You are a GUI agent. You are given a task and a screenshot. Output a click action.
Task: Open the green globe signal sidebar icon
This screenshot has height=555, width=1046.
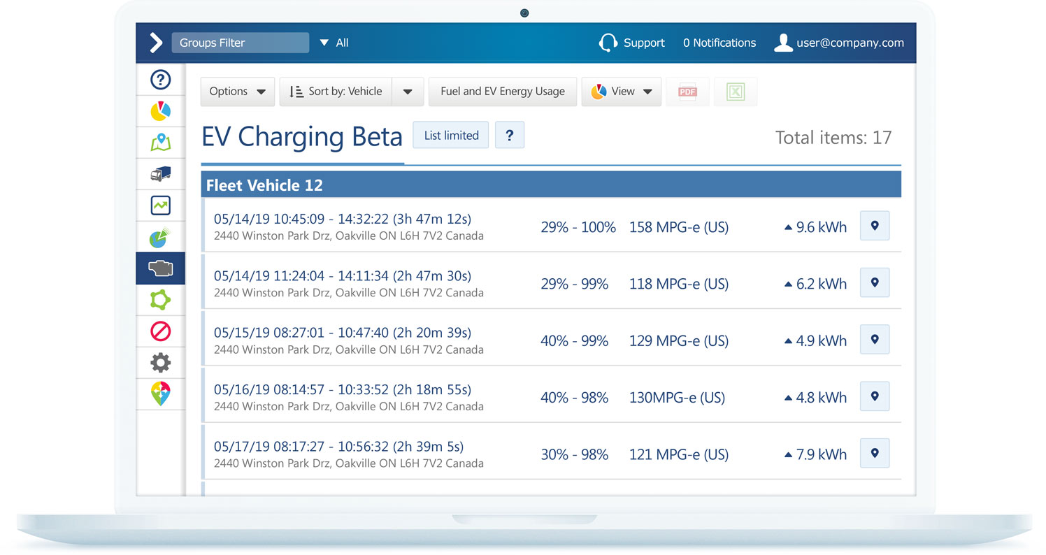click(x=161, y=237)
